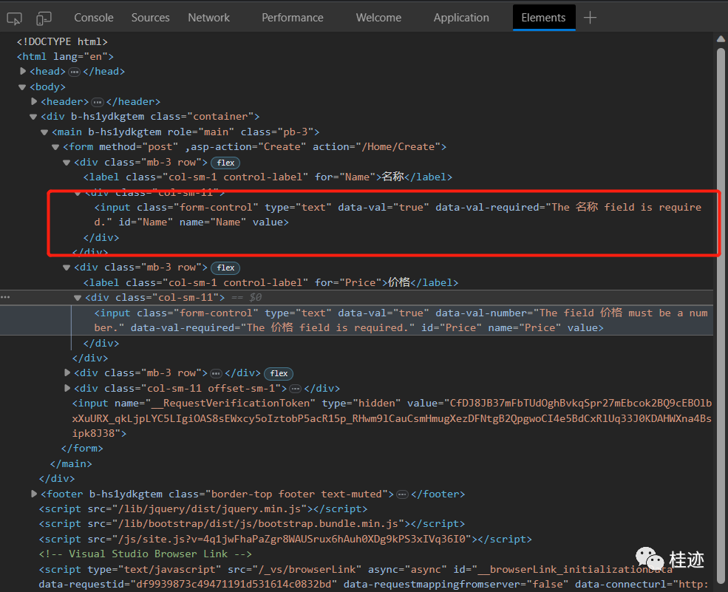Open the /js/site.js script link
728x592 pixels.
click(292, 539)
